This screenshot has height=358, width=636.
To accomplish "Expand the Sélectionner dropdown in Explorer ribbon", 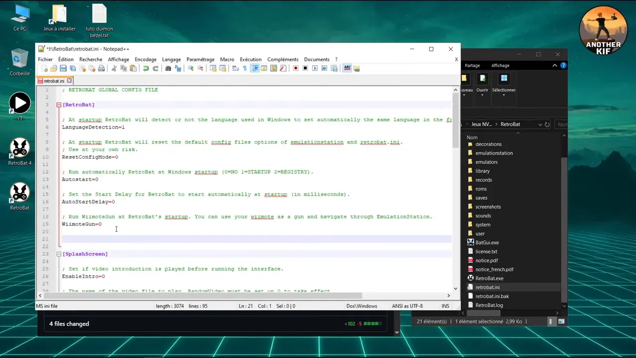I will click(x=503, y=95).
